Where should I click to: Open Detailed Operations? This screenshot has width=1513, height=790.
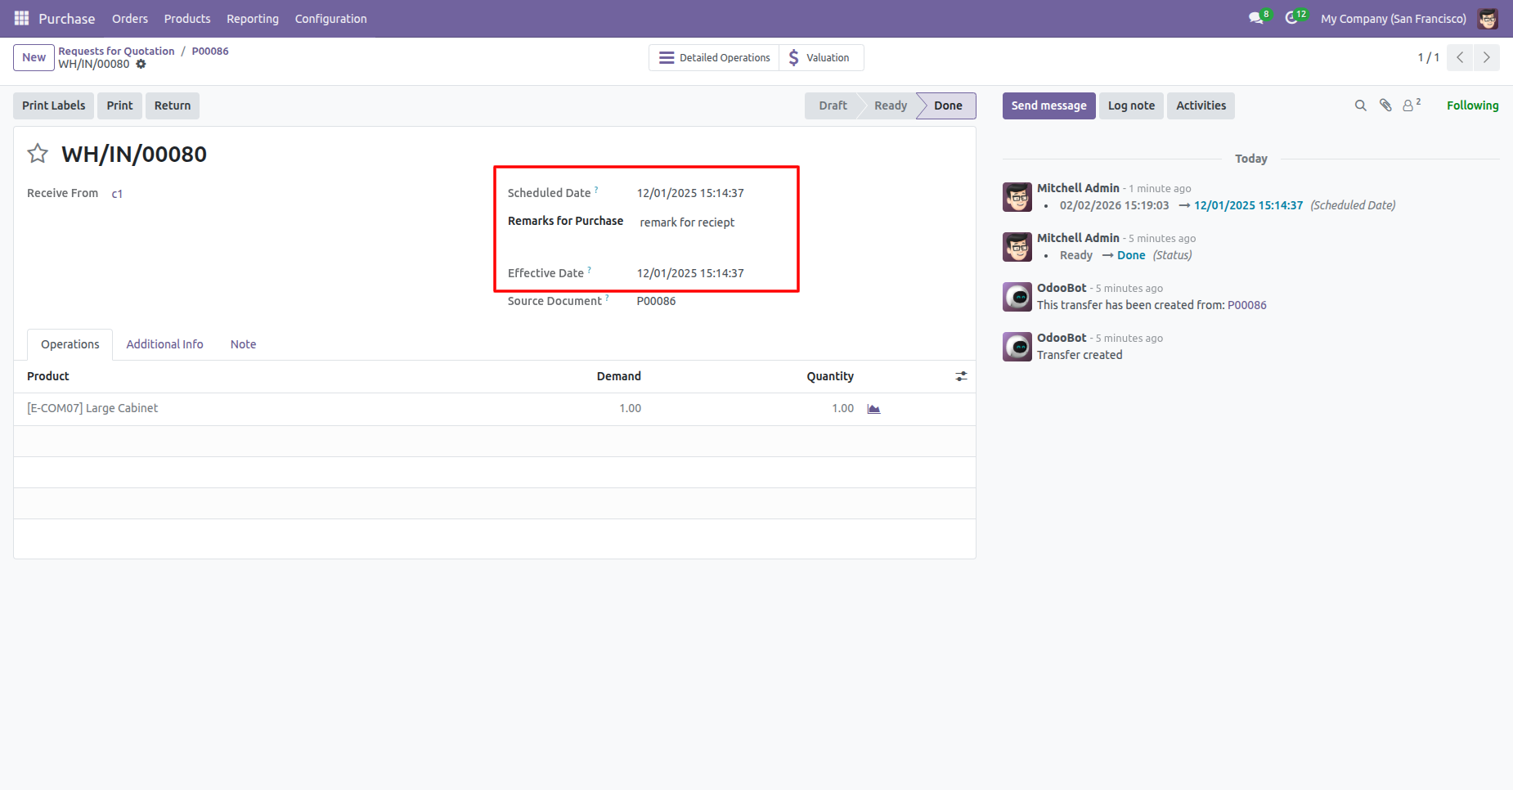714,57
